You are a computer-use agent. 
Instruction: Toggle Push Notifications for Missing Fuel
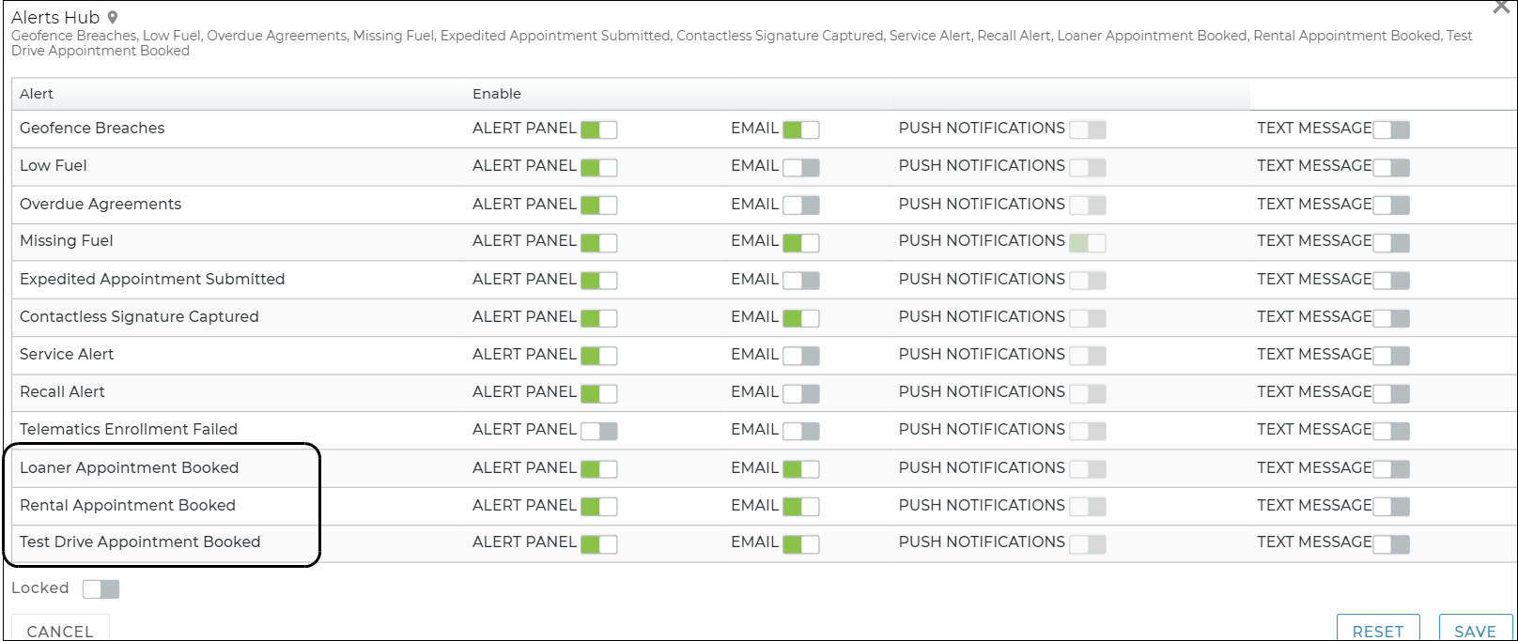[1087, 242]
